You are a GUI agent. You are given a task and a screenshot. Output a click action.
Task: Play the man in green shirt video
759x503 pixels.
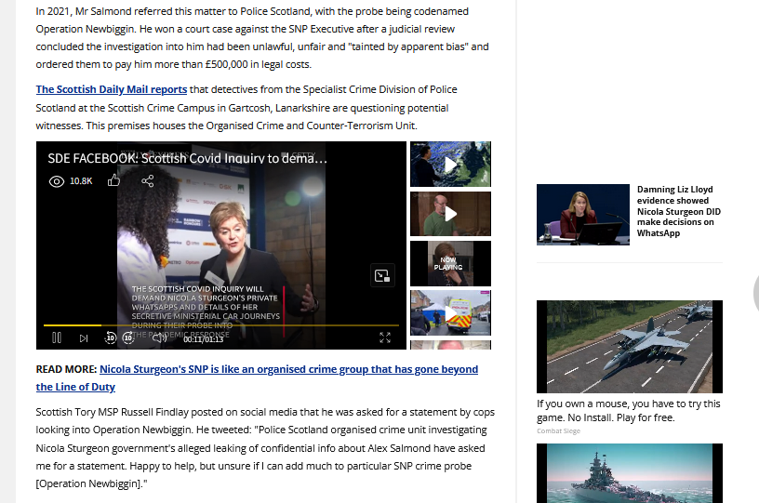[x=450, y=214]
